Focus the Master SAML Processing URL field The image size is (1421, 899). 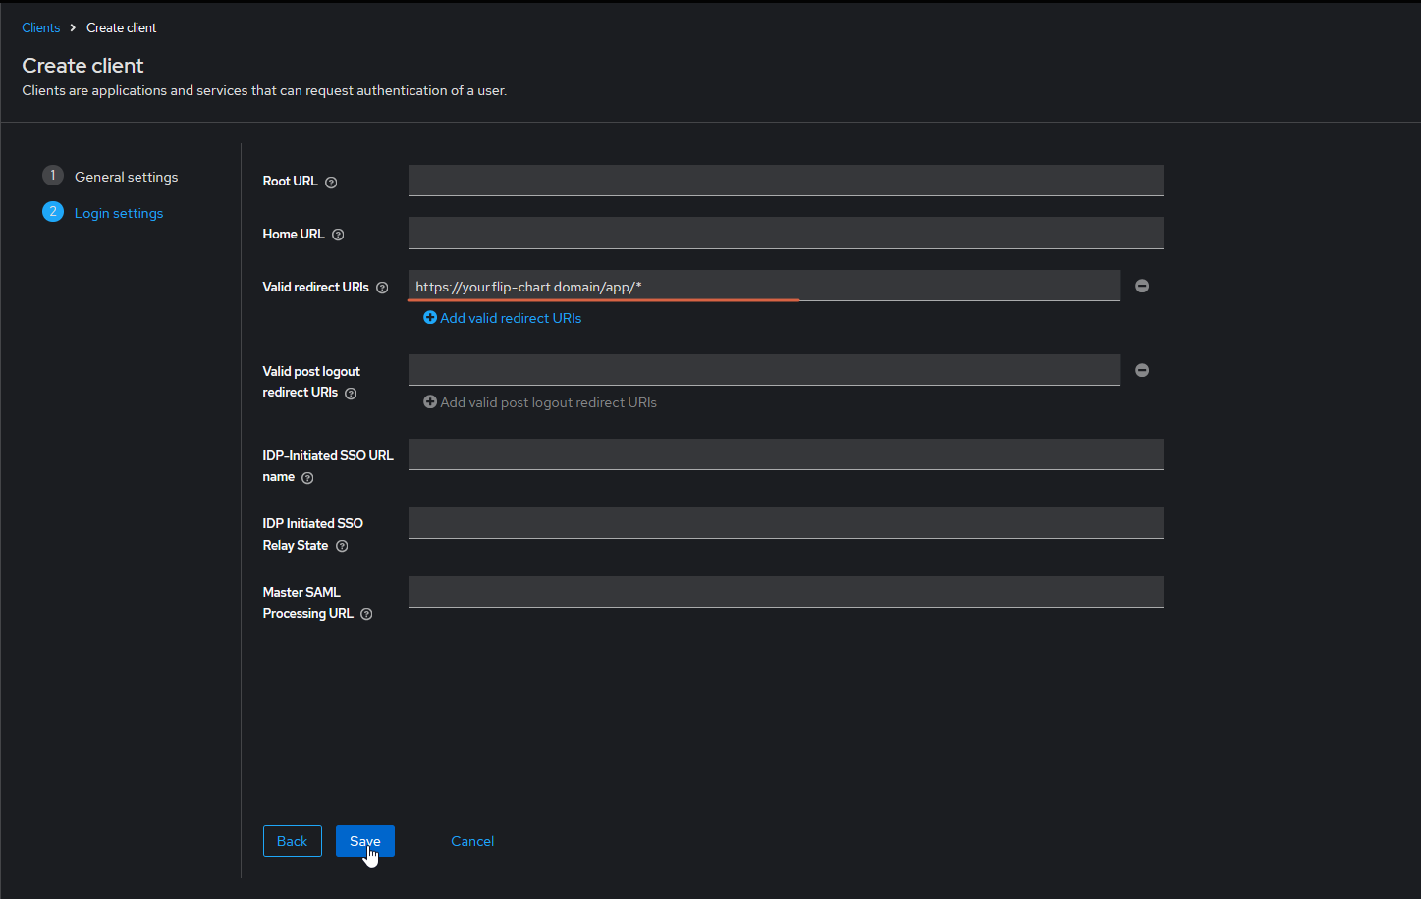pos(786,592)
